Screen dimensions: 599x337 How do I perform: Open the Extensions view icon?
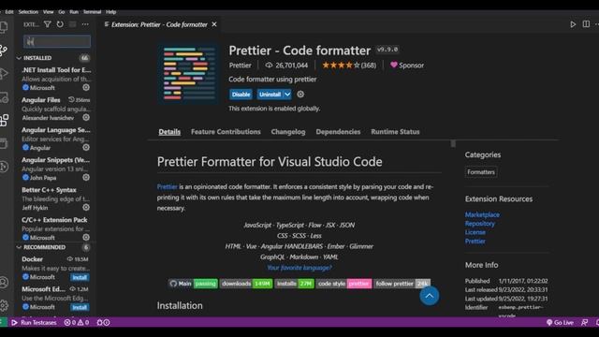(4, 120)
